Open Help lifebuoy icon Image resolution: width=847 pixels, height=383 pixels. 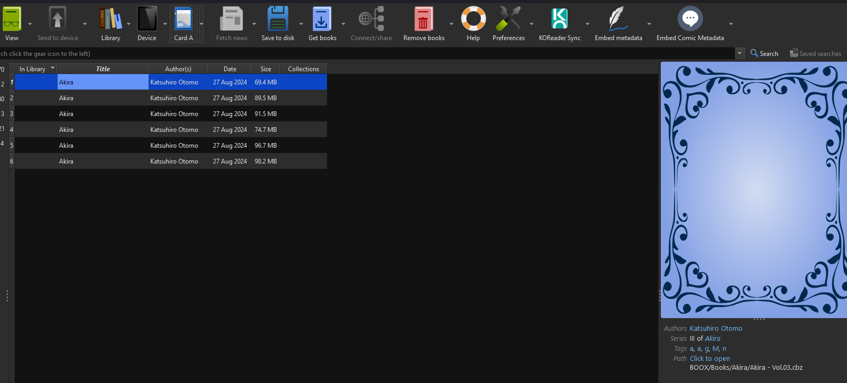tap(473, 19)
